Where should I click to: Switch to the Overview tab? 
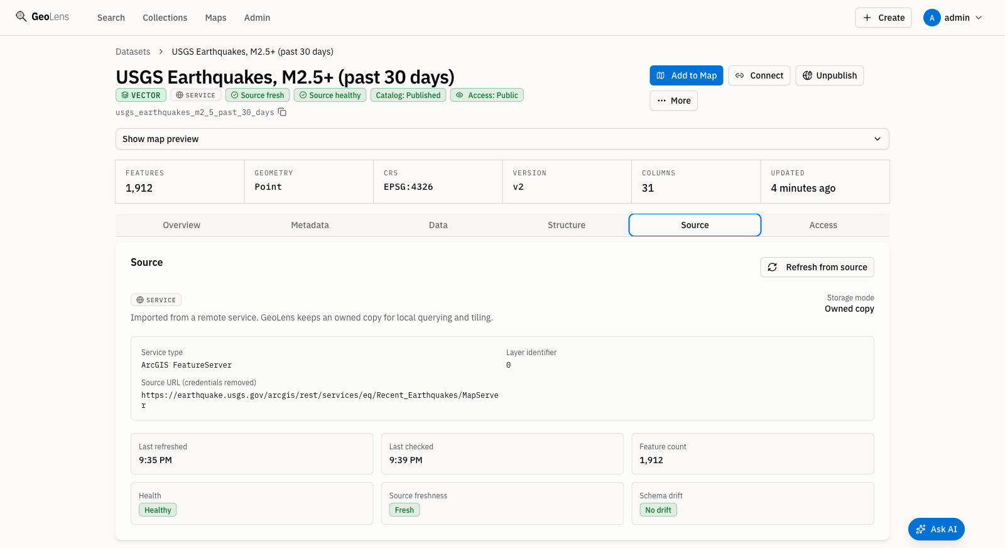tap(182, 225)
